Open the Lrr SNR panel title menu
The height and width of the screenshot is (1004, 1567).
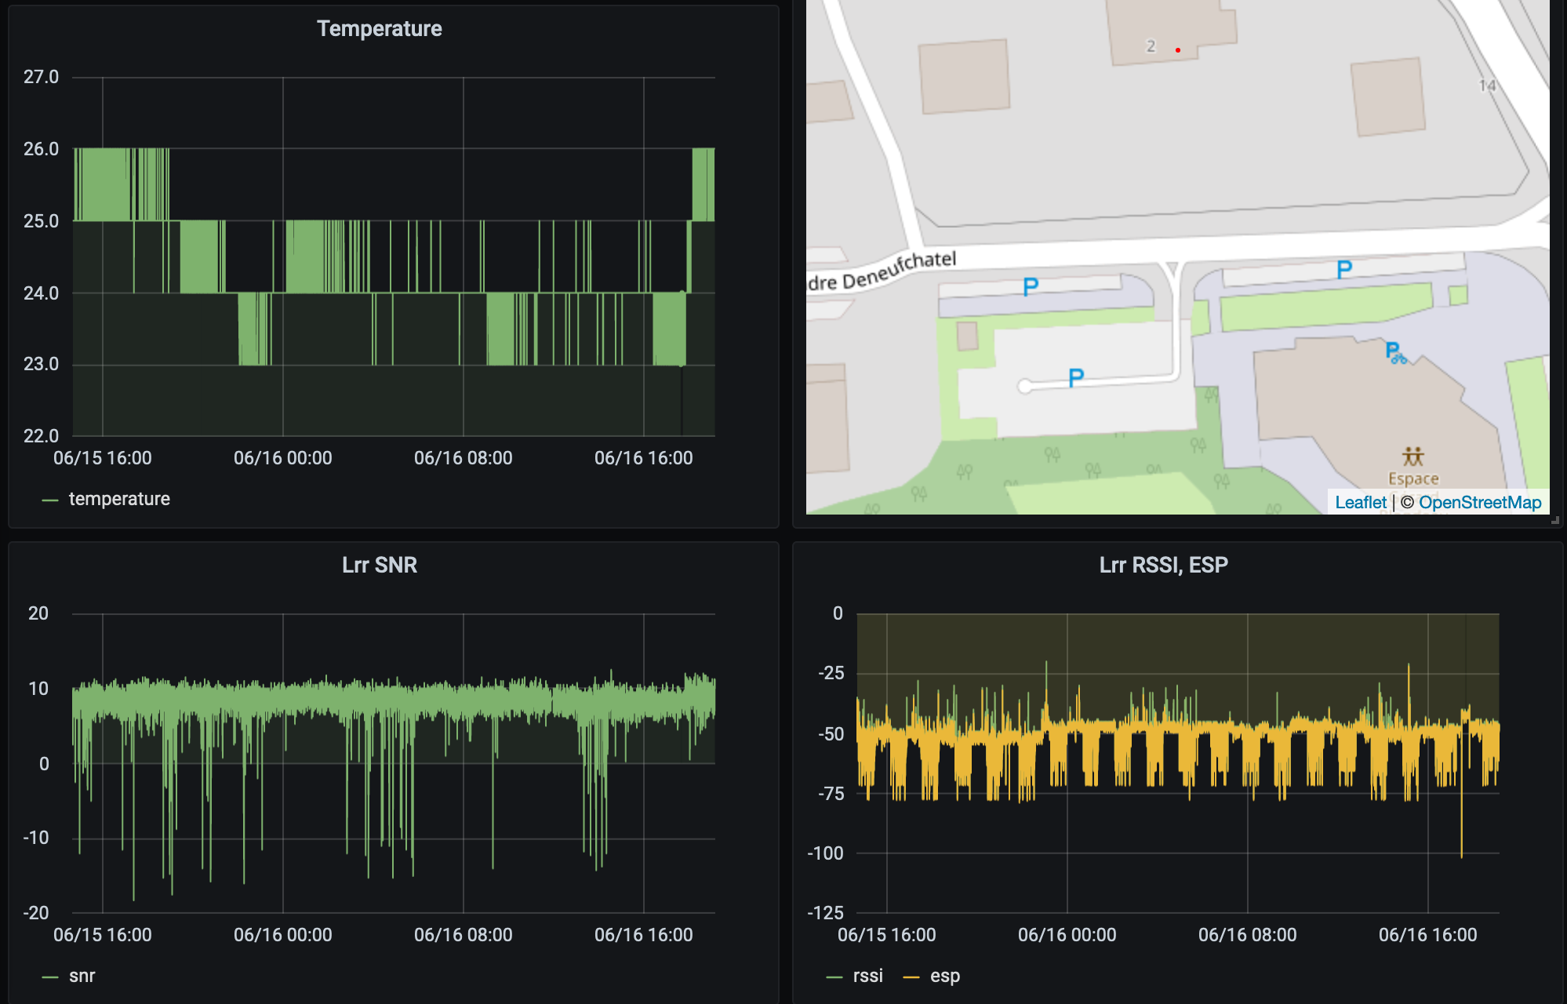(x=379, y=565)
